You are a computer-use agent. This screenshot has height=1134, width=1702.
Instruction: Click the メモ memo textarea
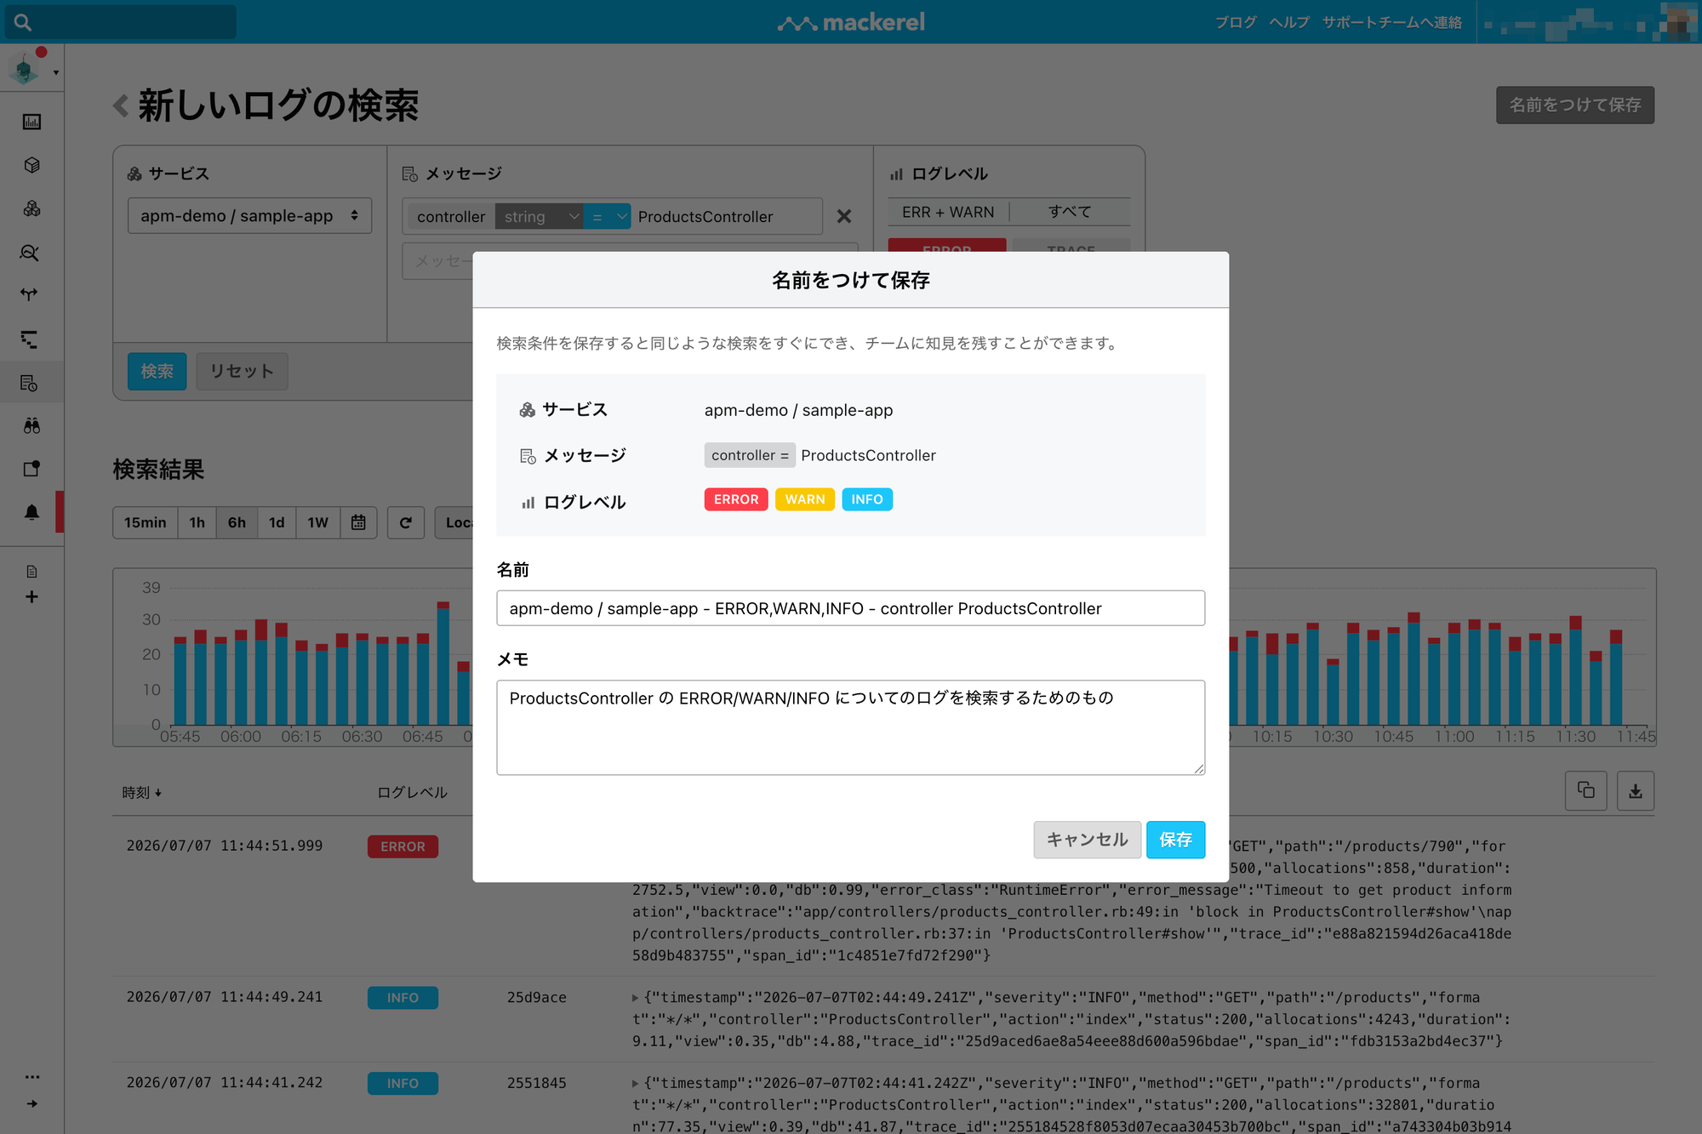pyautogui.click(x=850, y=727)
